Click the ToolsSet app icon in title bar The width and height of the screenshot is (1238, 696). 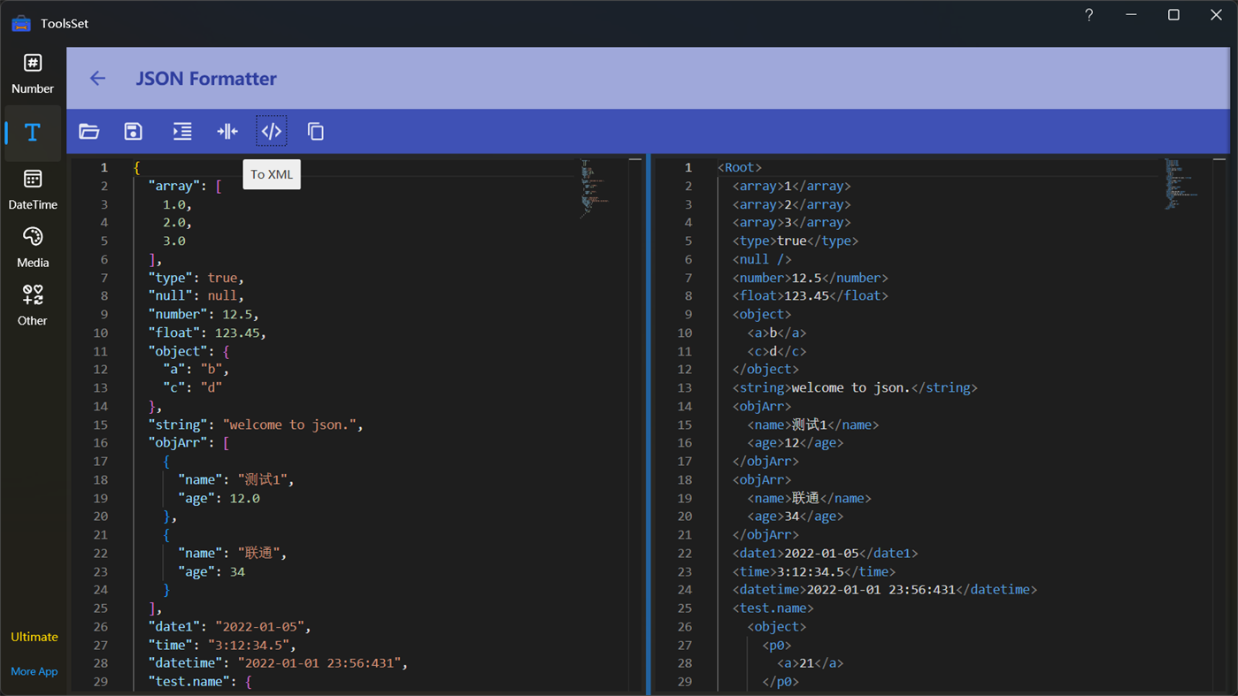pos(21,23)
